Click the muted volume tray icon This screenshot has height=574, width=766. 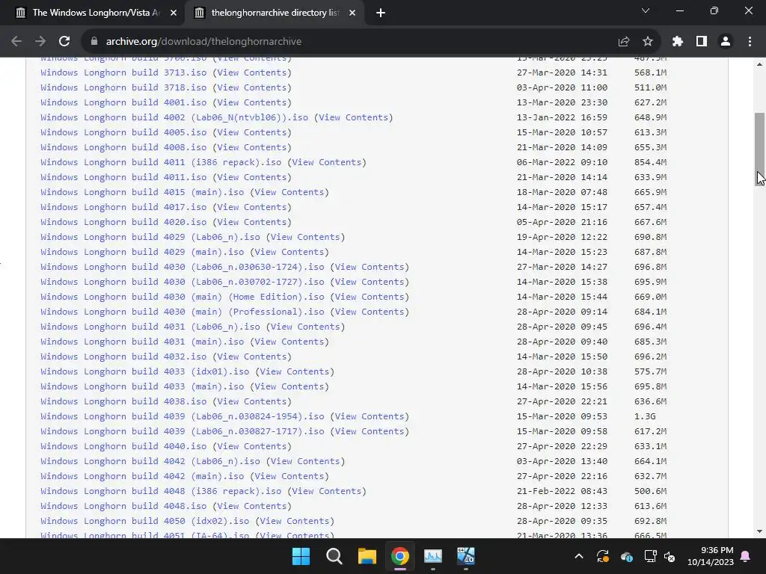(670, 556)
